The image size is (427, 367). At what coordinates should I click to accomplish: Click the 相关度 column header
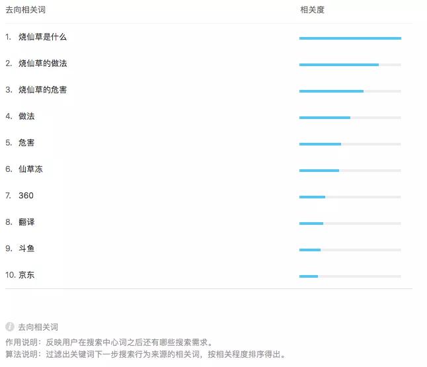312,11
